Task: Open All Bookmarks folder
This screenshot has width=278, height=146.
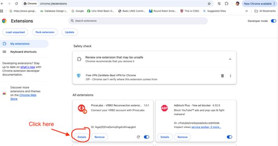Action: [x=265, y=11]
